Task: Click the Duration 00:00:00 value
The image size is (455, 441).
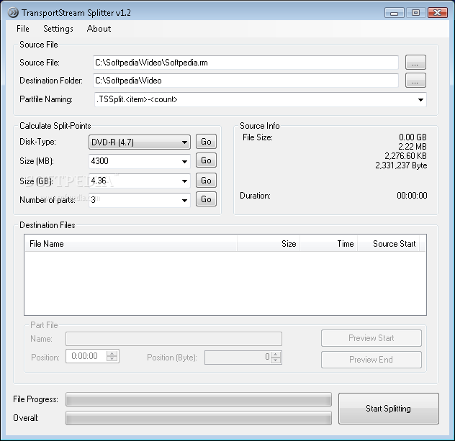Action: coord(412,196)
